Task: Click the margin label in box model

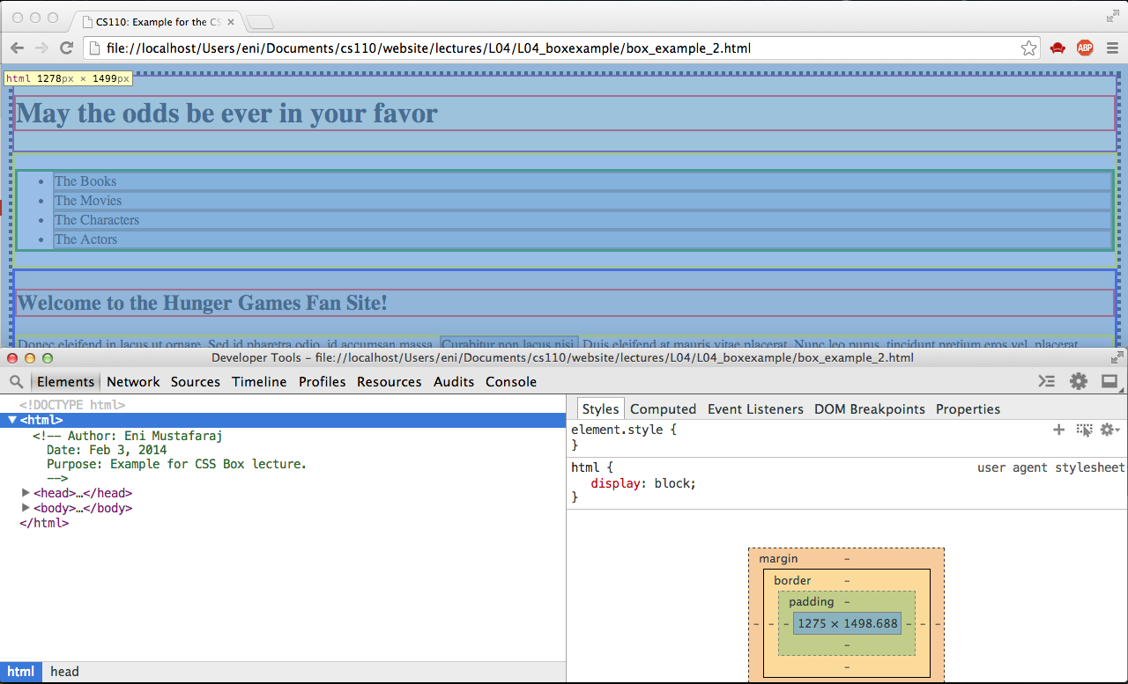Action: 778,558
